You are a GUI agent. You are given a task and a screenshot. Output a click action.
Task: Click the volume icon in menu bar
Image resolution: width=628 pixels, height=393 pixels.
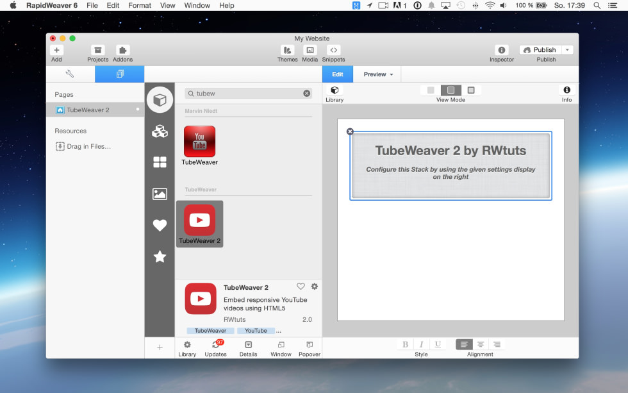(504, 5)
